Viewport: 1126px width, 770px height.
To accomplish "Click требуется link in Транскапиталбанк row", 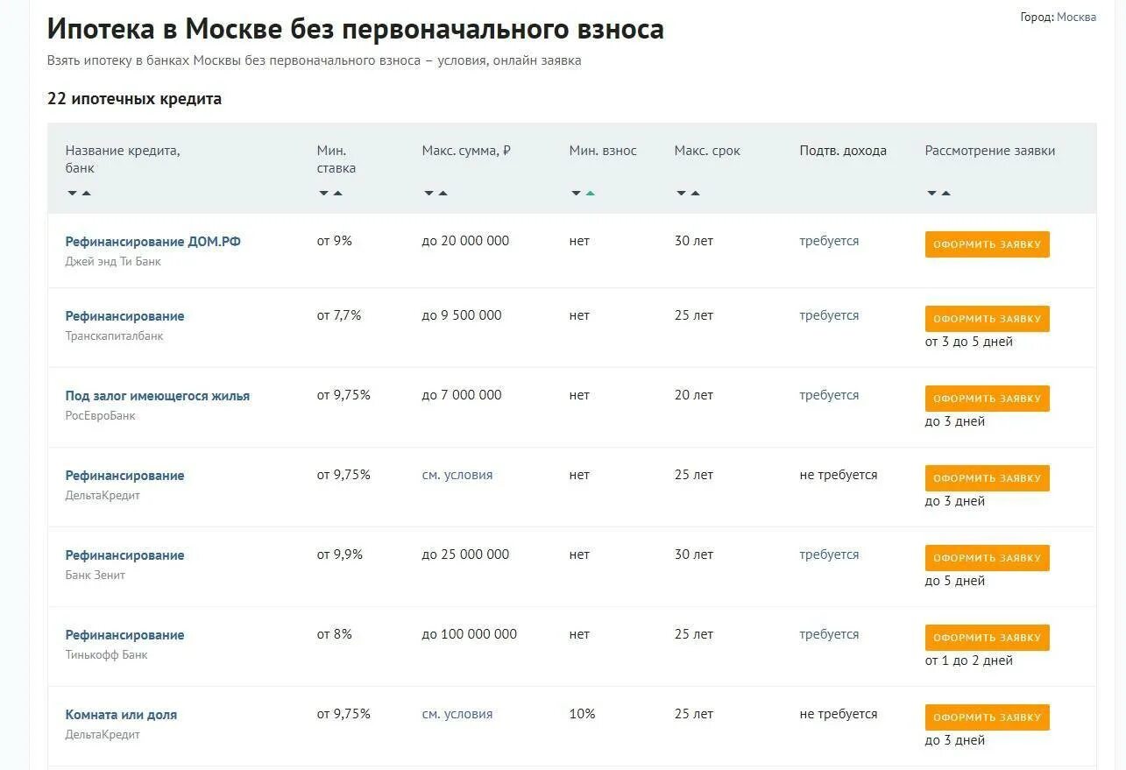I will point(829,315).
